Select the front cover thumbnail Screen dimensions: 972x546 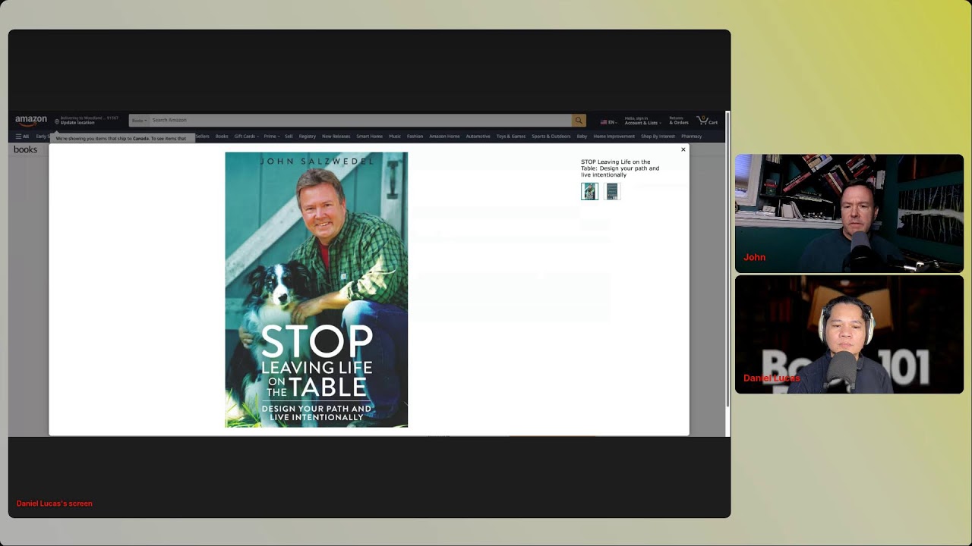coord(589,191)
